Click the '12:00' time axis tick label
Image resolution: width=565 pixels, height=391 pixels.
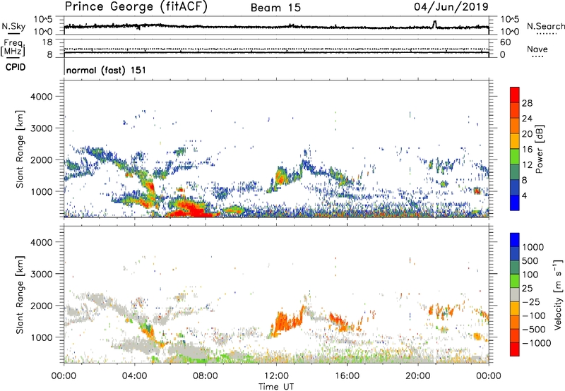click(276, 376)
